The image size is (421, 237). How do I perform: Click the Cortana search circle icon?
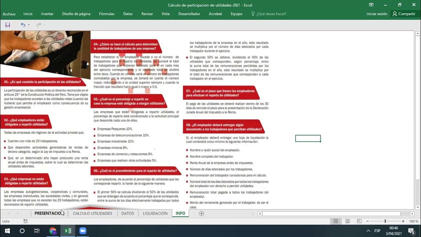tap(22, 231)
